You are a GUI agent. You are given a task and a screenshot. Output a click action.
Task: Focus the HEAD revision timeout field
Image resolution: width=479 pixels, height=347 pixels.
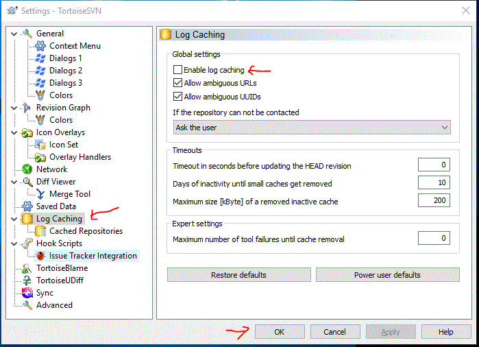click(434, 165)
